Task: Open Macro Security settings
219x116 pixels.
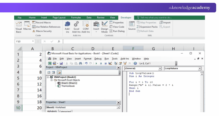Action: (42, 31)
